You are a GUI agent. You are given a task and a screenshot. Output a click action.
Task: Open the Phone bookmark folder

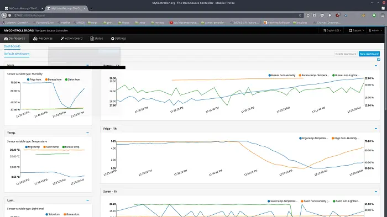(x=124, y=23)
